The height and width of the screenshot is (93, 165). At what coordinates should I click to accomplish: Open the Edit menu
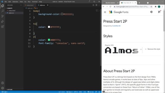tap(10, 2)
